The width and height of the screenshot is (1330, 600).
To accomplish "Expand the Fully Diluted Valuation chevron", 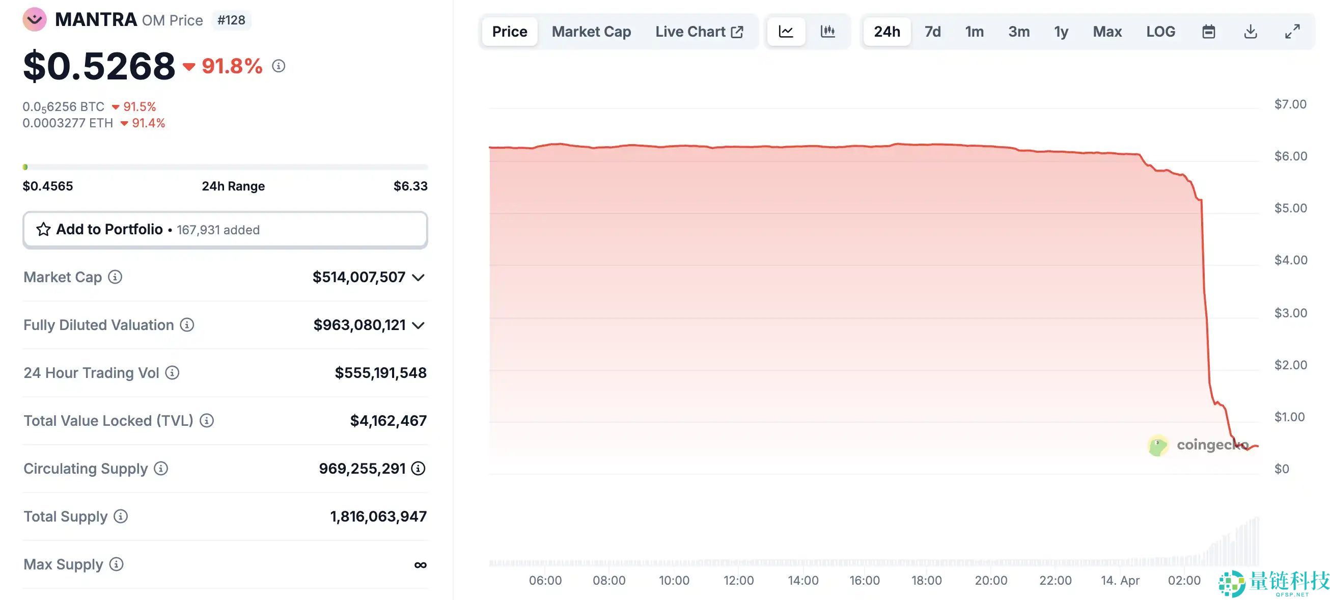I will [x=418, y=325].
